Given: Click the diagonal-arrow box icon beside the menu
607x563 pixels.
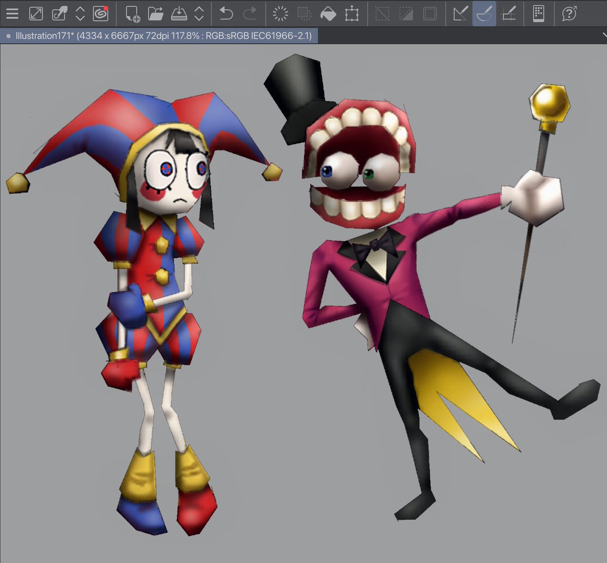Looking at the screenshot, I should point(36,14).
